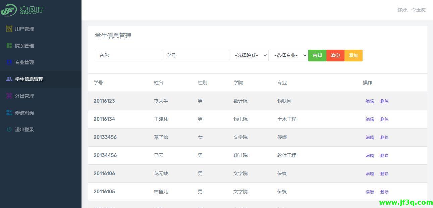
Task: Click the 修改密码 key icon
Action: 9,113
